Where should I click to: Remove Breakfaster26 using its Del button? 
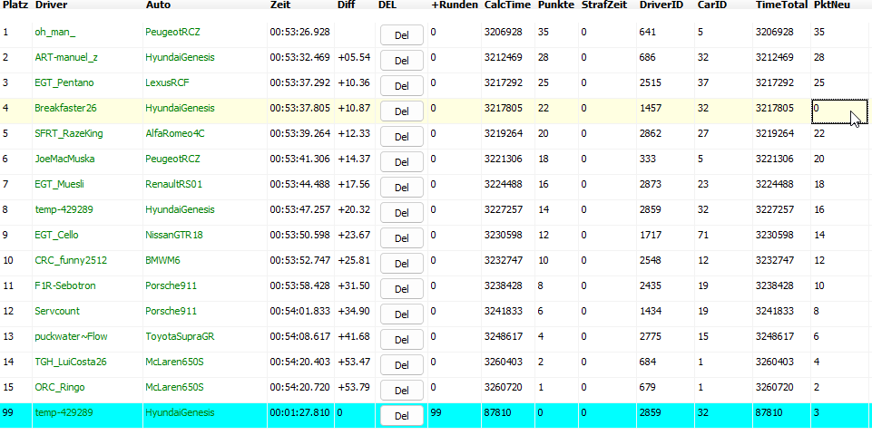(401, 111)
